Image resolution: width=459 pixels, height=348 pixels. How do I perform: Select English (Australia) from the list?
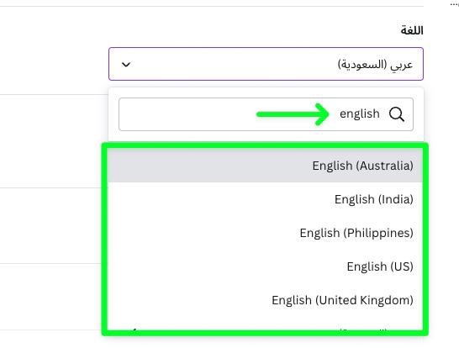pos(362,166)
